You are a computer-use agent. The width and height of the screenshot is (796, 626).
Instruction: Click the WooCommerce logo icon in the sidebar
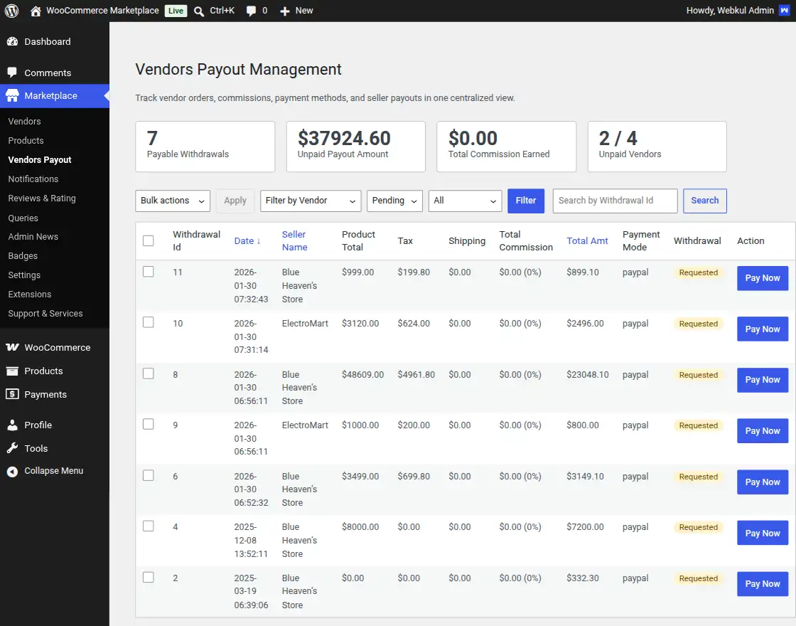tap(13, 348)
